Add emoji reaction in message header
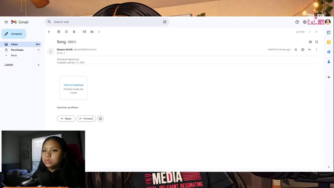The width and height of the screenshot is (334, 188). coord(303,50)
